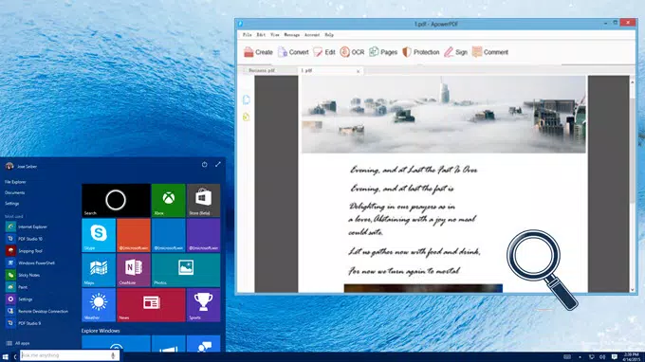
Task: Click the Windows Start button
Action: pyautogui.click(x=6, y=356)
